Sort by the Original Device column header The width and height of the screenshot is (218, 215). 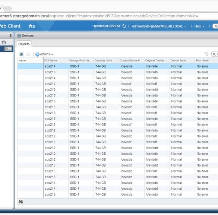tap(157, 60)
